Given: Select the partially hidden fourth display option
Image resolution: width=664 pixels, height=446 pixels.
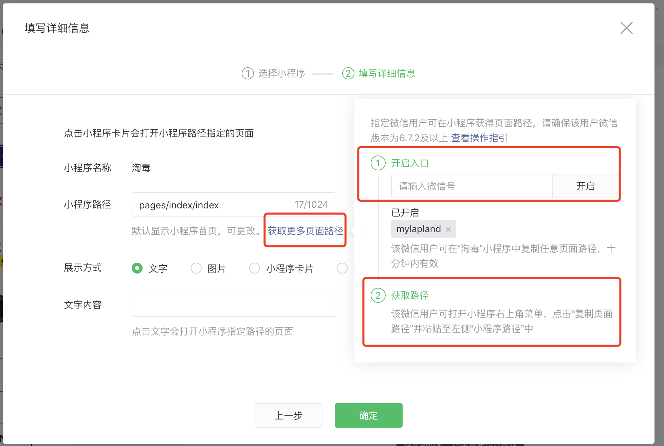Looking at the screenshot, I should click(342, 268).
